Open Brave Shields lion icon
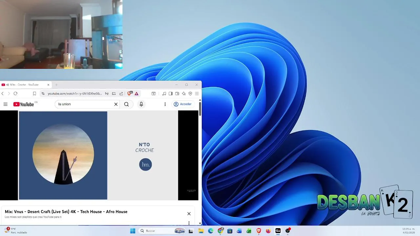Viewport: 420px width, 236px height. click(x=130, y=93)
